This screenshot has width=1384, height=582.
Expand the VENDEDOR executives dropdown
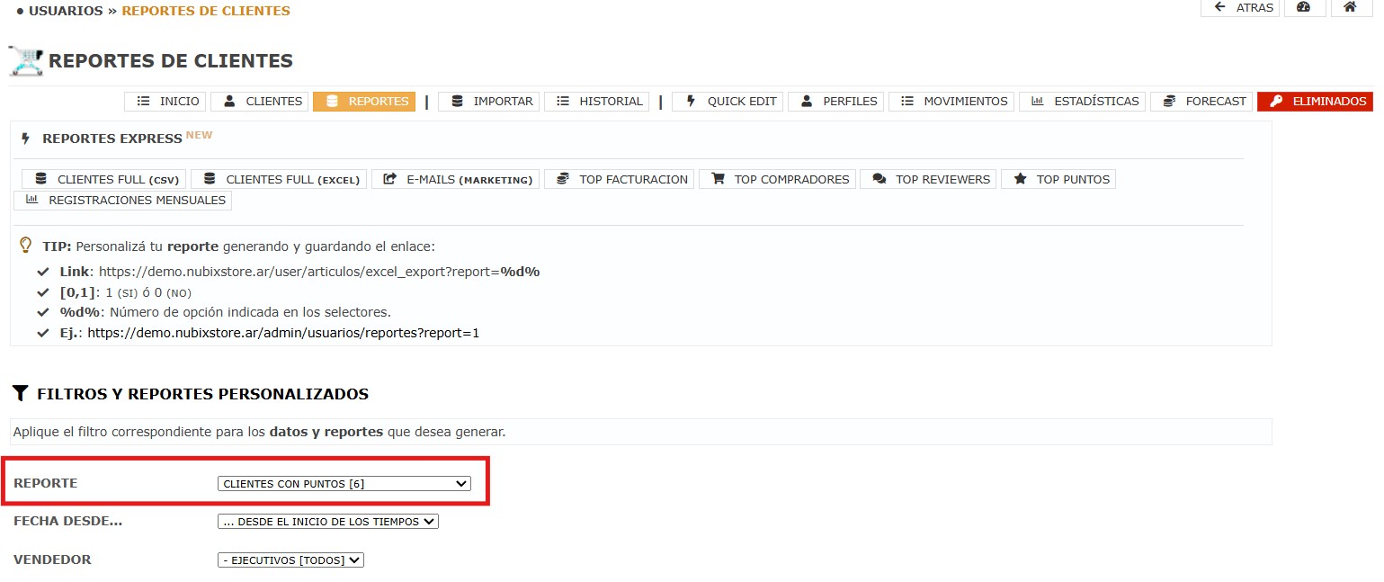[x=290, y=560]
